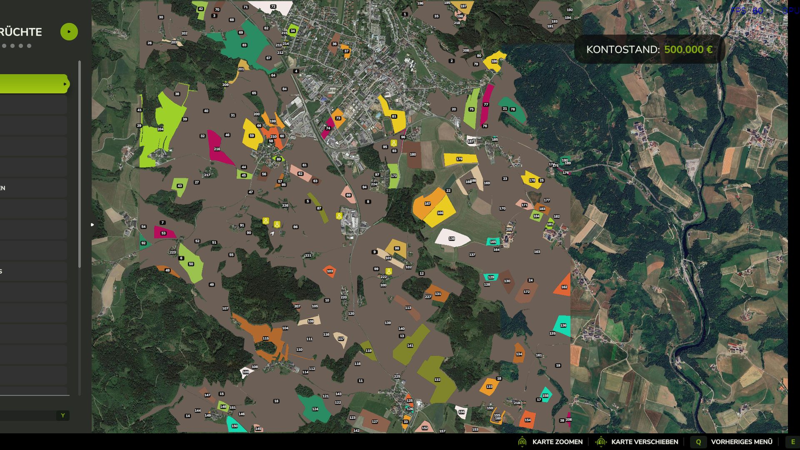The image size is (800, 450).
Task: Select field 178 marker
Action: point(532,180)
